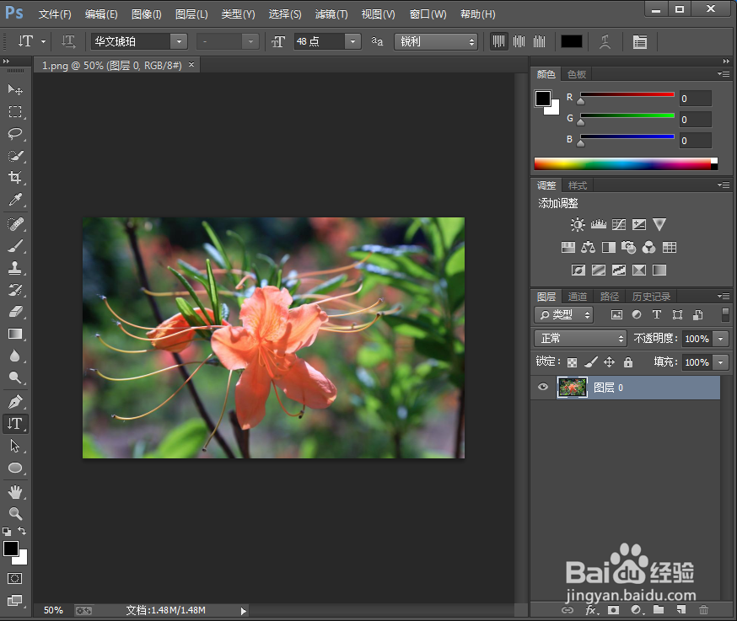Select the Spot Healing Brush tool
The height and width of the screenshot is (621, 737).
coord(15,224)
